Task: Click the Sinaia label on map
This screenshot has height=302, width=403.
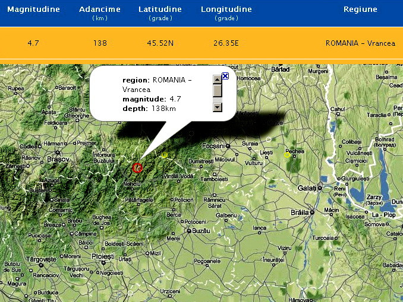Action: (x=62, y=199)
